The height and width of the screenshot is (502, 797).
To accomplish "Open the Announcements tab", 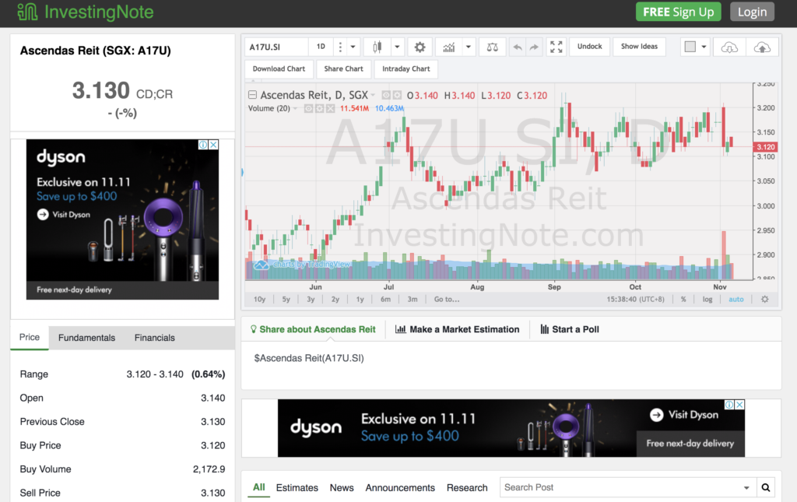I will pos(400,488).
